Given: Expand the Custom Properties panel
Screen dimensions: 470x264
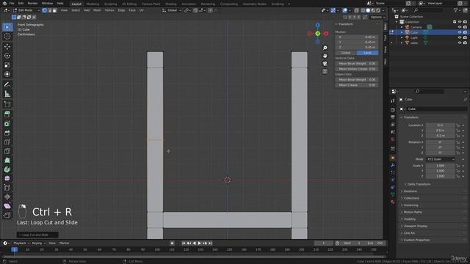Looking at the screenshot, I should (x=416, y=240).
